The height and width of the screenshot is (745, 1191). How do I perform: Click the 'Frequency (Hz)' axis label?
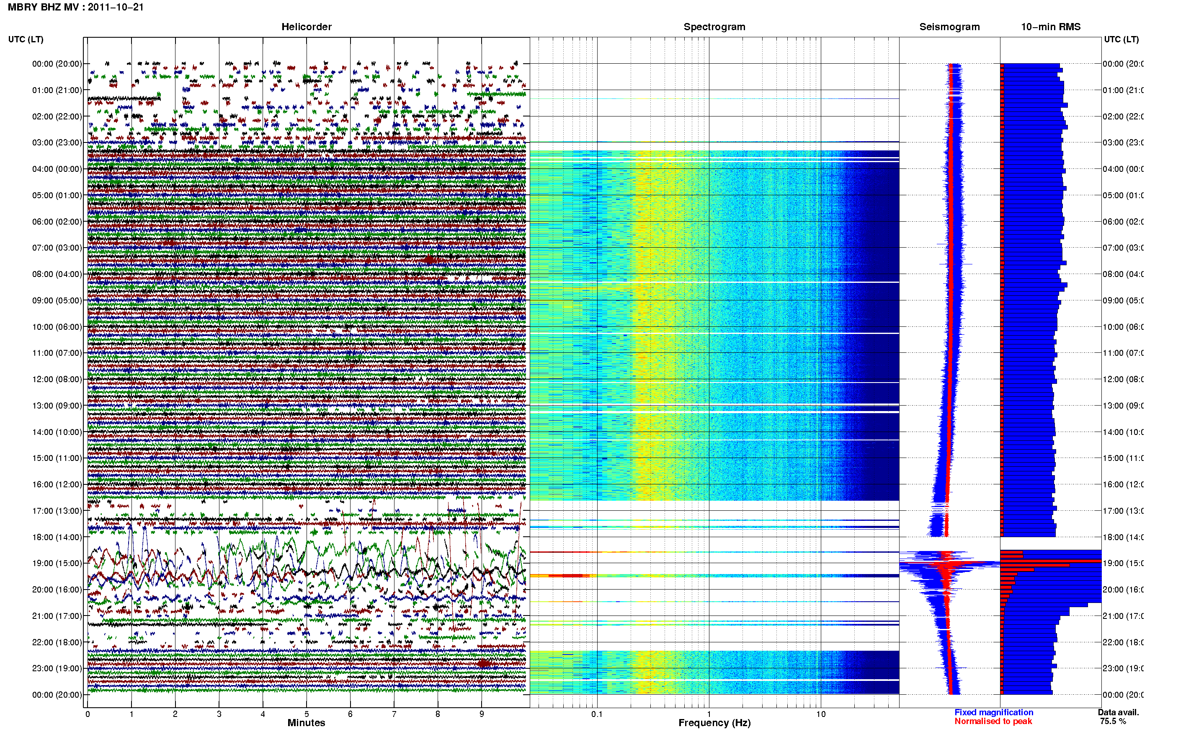(714, 723)
